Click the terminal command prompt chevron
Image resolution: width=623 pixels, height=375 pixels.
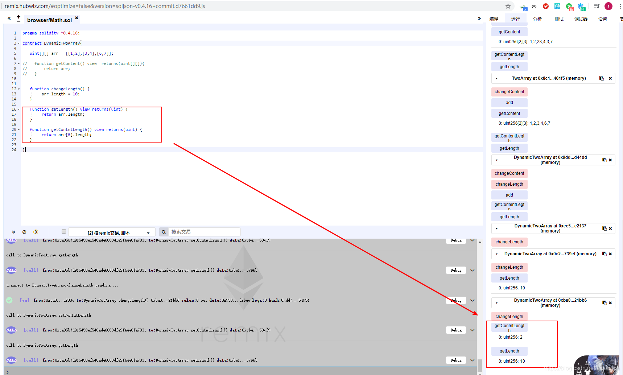click(7, 372)
